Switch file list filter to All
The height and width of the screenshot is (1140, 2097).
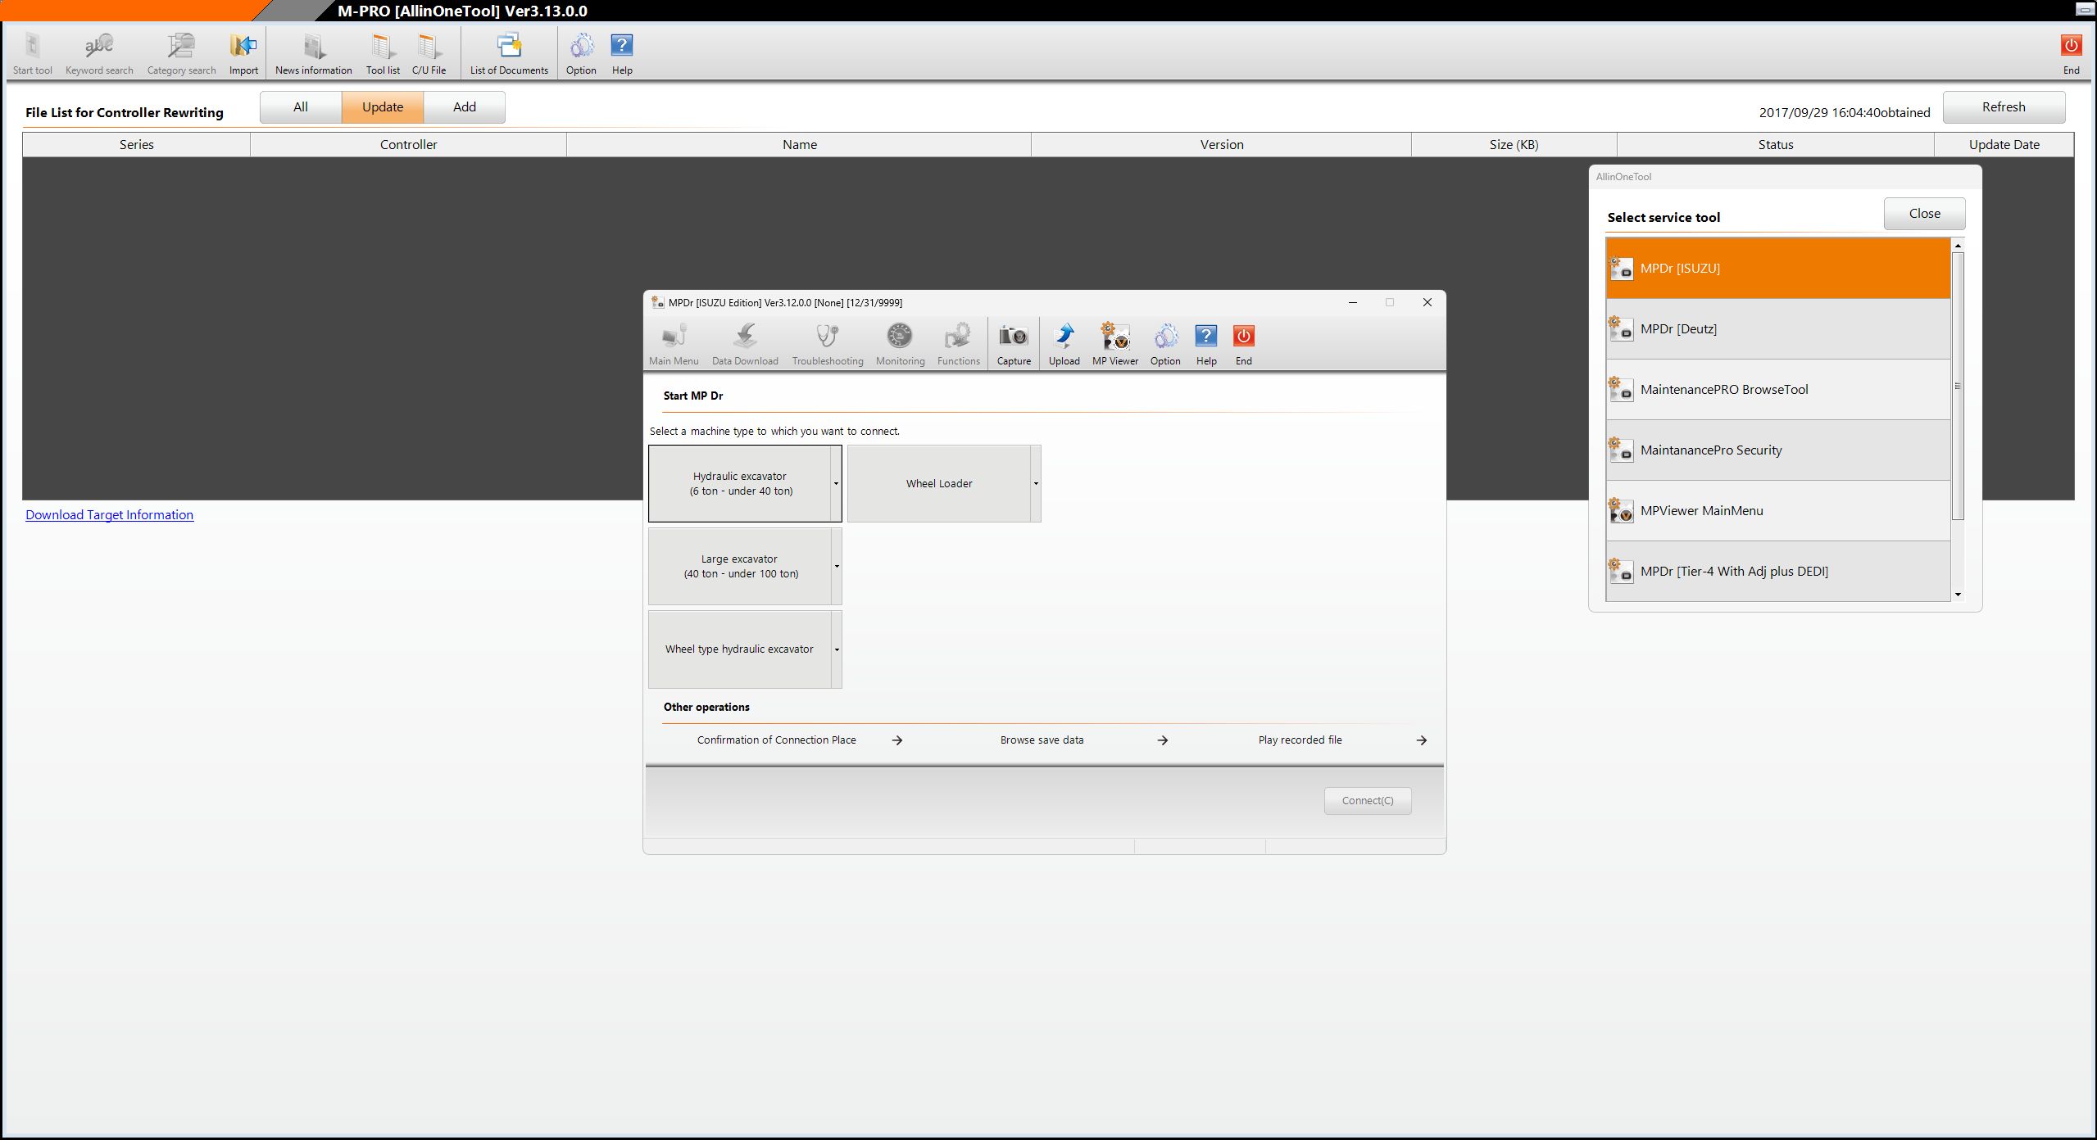pyautogui.click(x=301, y=107)
